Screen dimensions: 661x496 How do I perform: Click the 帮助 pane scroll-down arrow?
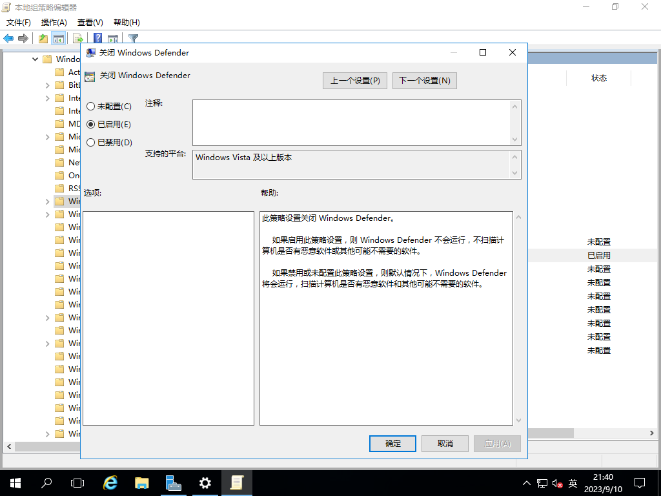(x=519, y=420)
